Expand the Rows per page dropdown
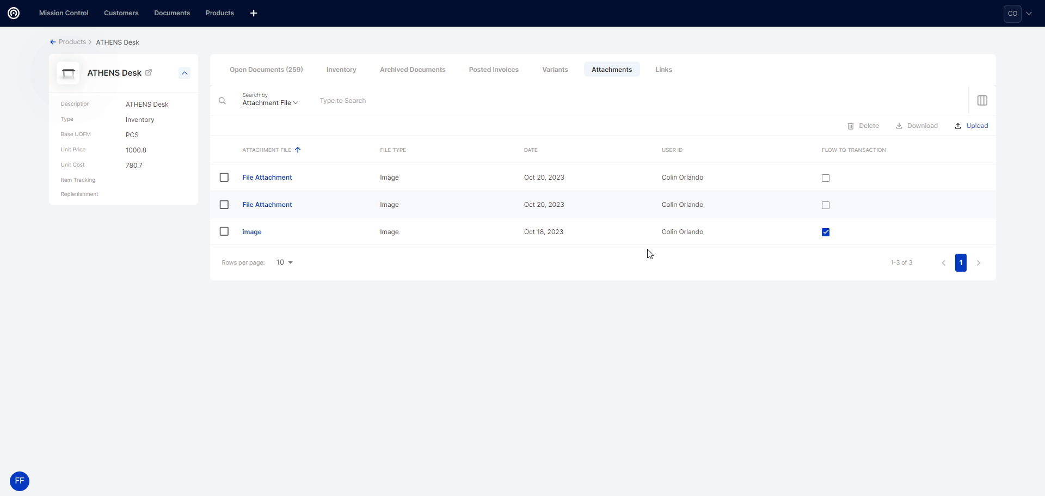Image resolution: width=1045 pixels, height=496 pixels. (x=284, y=262)
